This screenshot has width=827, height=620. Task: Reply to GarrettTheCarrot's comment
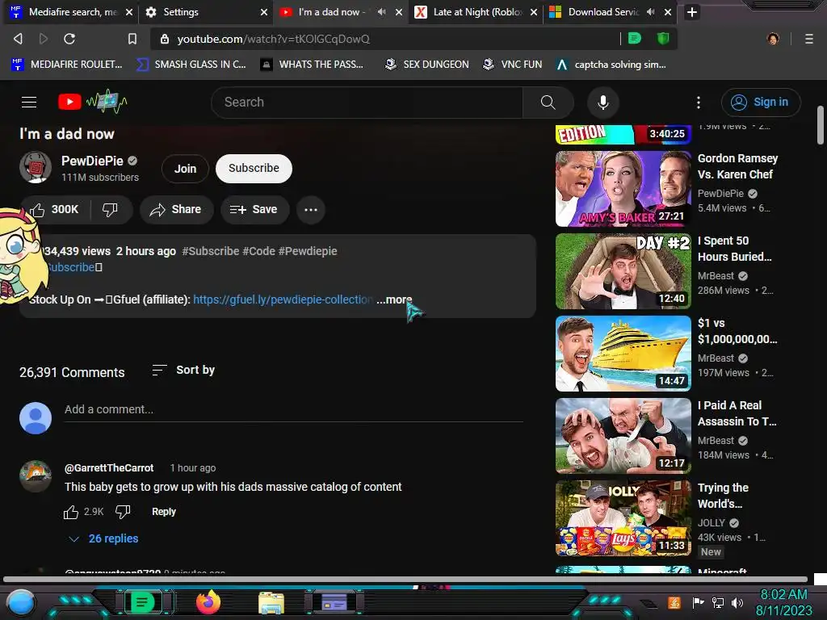pyautogui.click(x=163, y=512)
